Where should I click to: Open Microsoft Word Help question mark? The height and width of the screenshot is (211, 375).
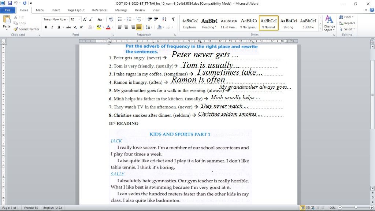pyautogui.click(x=372, y=10)
